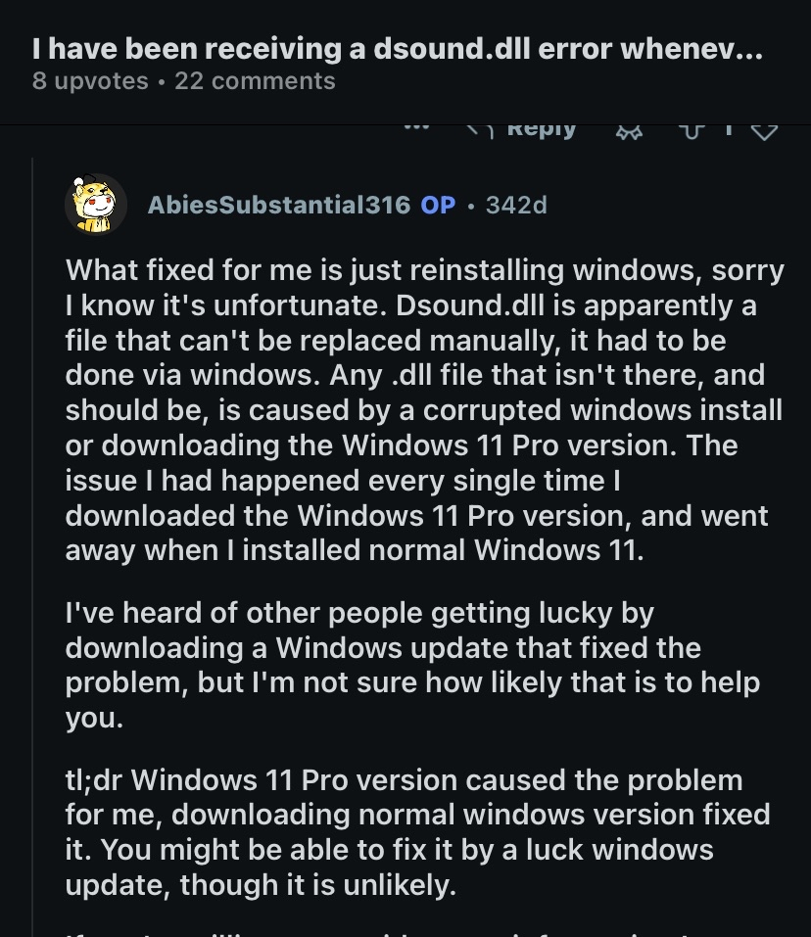Screen dimensions: 811x937
Task: Tap the reply arrow icon
Action: tap(477, 128)
